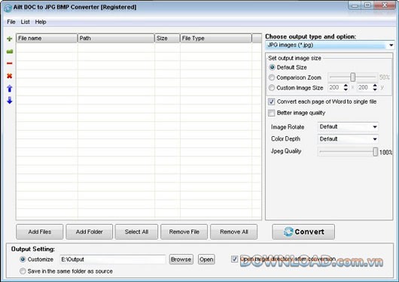Viewport: 399px width, 282px height.
Task: Open the Image Rotate dropdown
Action: (x=348, y=126)
